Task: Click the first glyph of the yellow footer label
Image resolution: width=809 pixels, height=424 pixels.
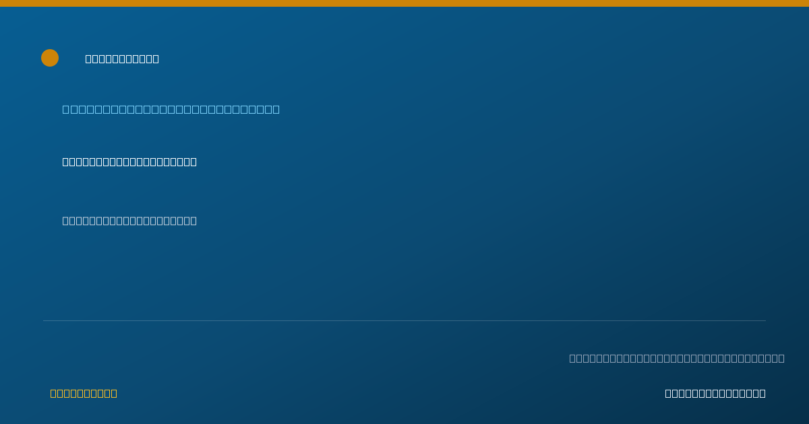Action: coord(54,393)
